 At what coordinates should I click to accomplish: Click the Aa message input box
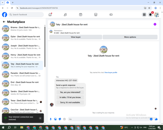click(109, 119)
